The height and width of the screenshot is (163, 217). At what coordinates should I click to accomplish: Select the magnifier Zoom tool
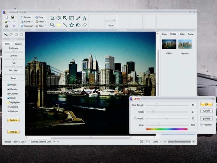(x=52, y=25)
